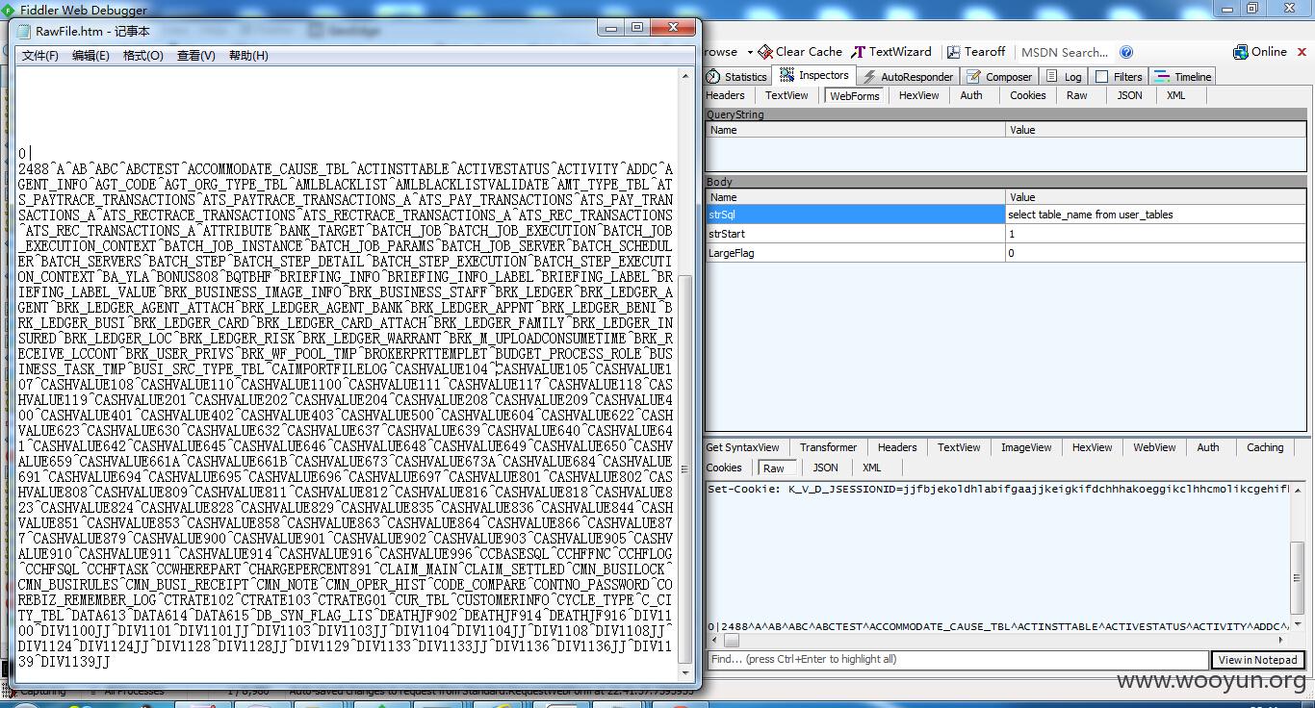Click the Online status indicator
The width and height of the screenshot is (1315, 708).
coord(1260,52)
